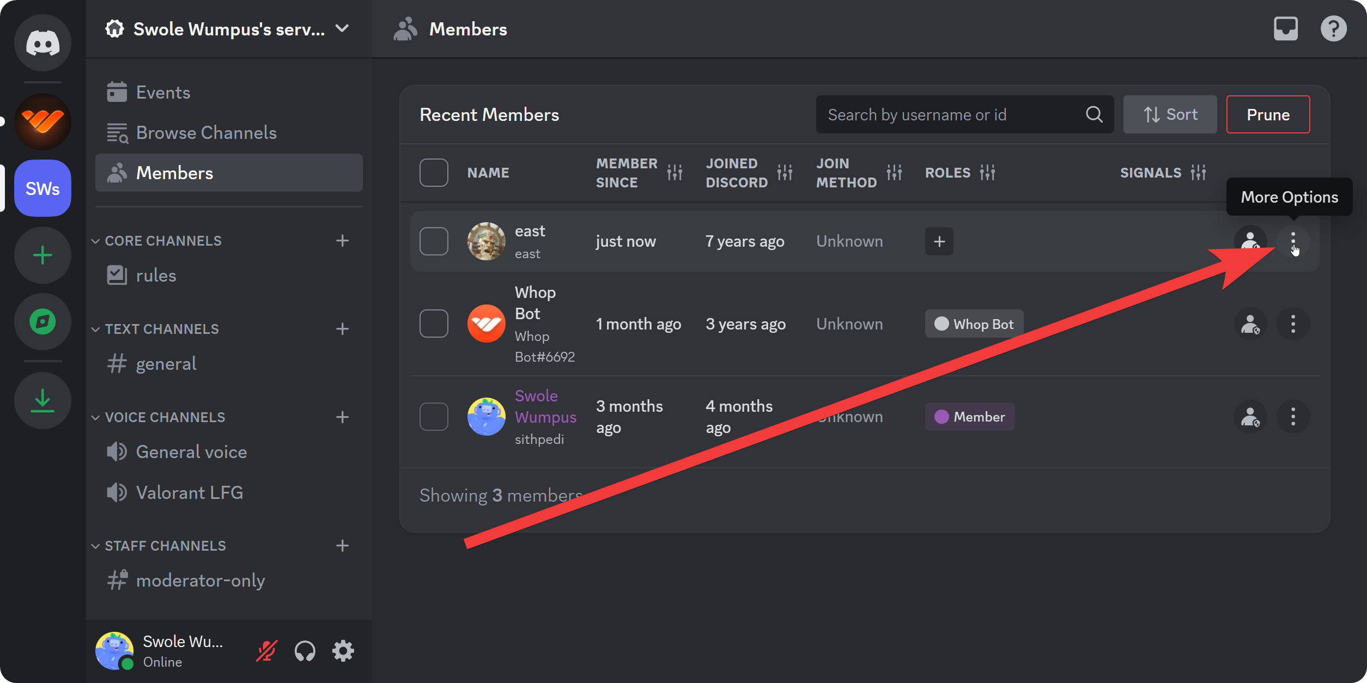Screen dimensions: 1367x683
Task: Switch to the Members section in the sidebar
Action: pyautogui.click(x=174, y=173)
